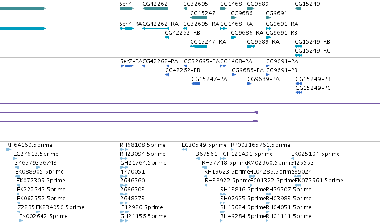Select the CG9691-PB protein label
Viewport: 380px width, 223px height.
[282, 70]
